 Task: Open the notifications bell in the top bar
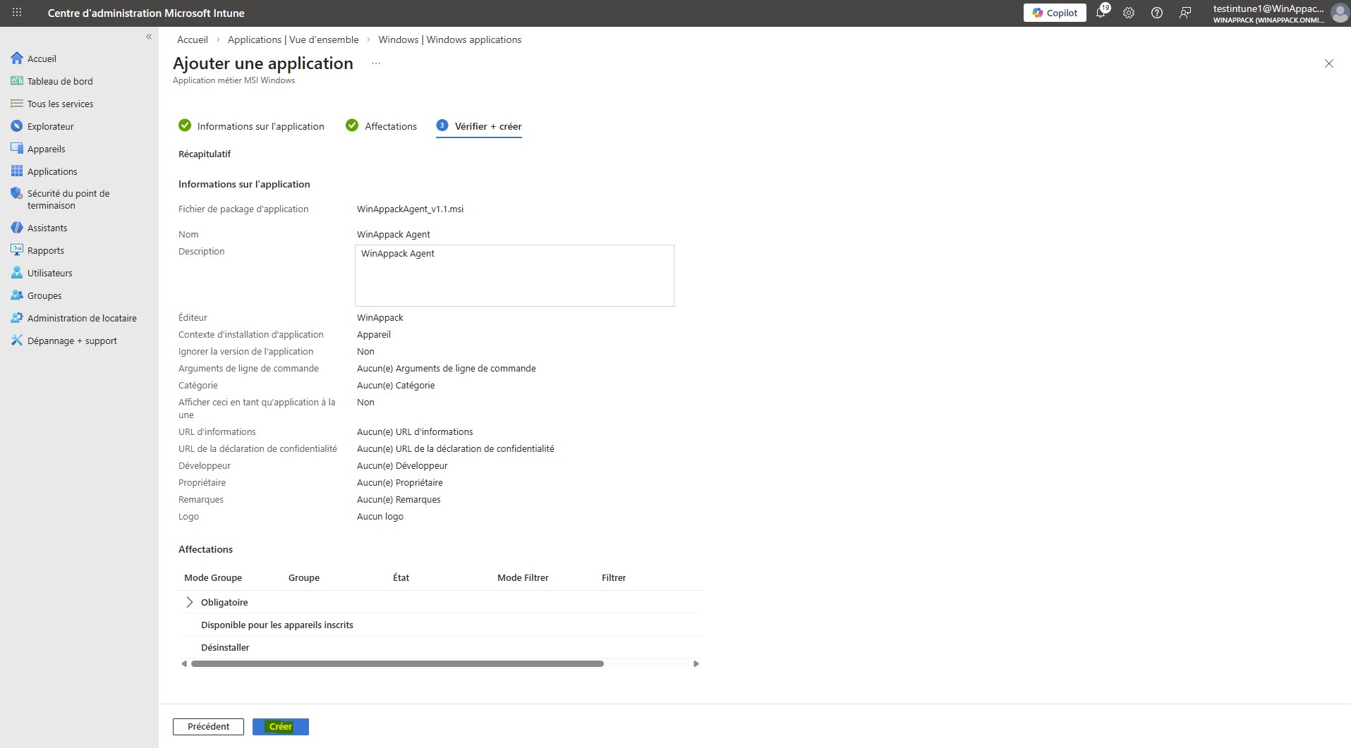[1101, 13]
